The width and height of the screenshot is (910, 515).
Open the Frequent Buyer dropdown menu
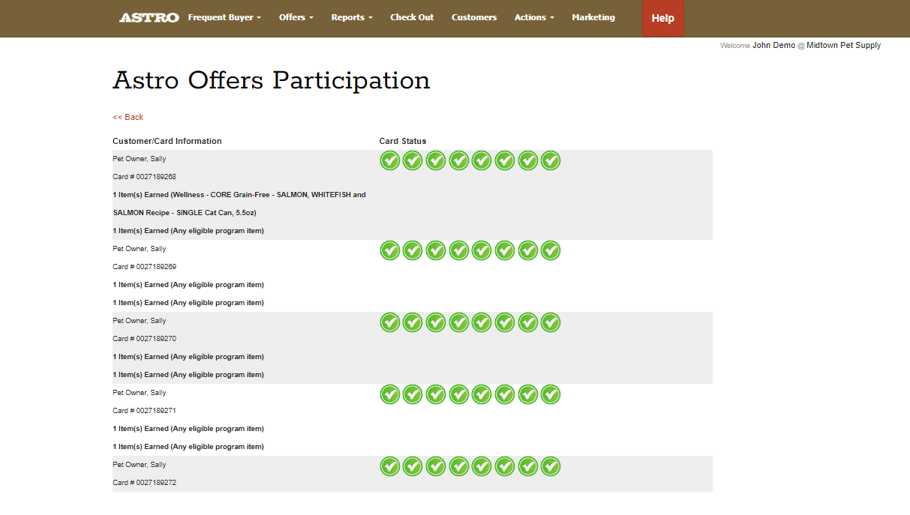pyautogui.click(x=224, y=17)
